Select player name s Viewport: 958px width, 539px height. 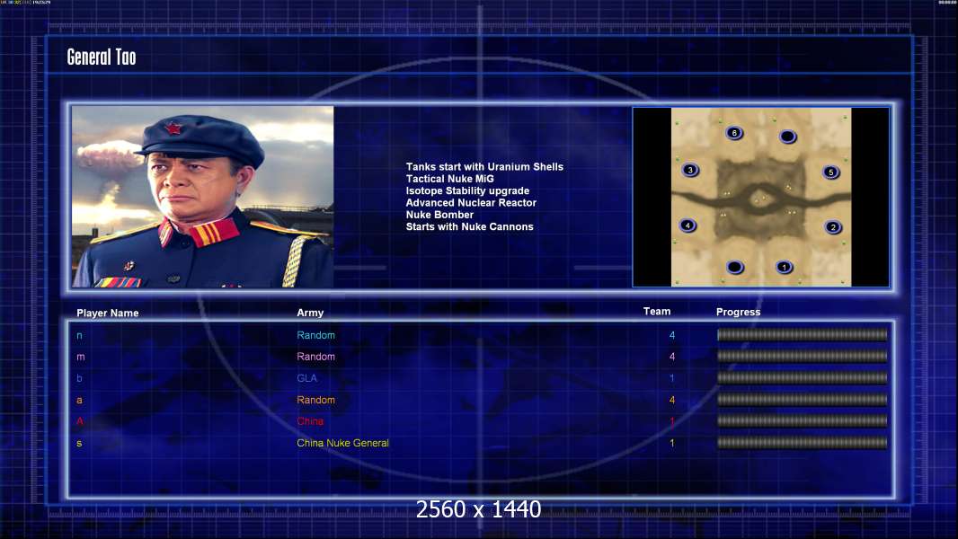79,443
